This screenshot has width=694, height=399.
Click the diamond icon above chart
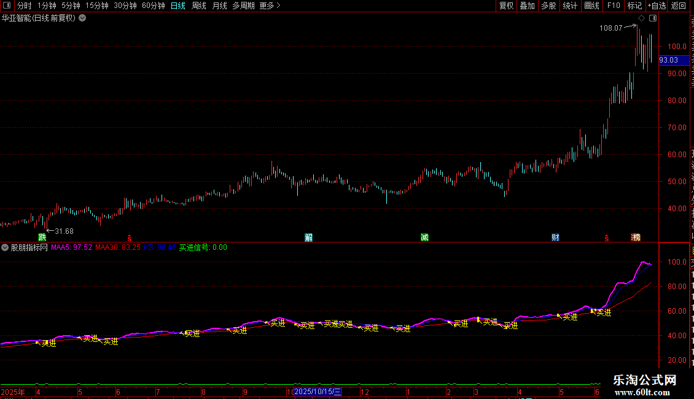pos(641,18)
